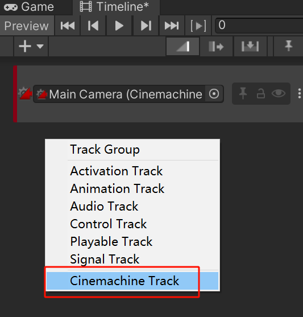Select Replace edit mode icon
Screen dimensions: 303x317
(x=250, y=47)
